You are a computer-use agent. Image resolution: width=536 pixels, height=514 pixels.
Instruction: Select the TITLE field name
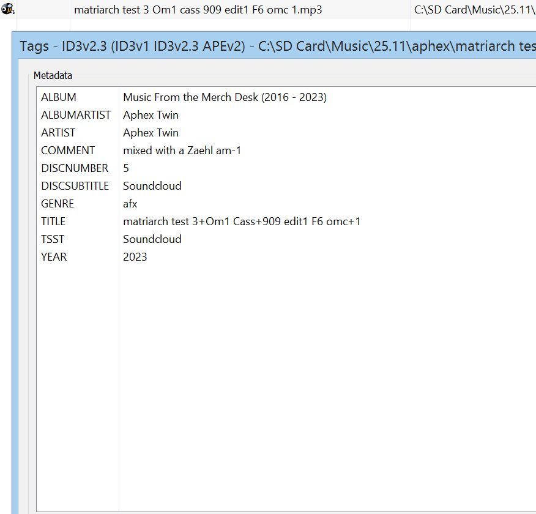coord(53,222)
